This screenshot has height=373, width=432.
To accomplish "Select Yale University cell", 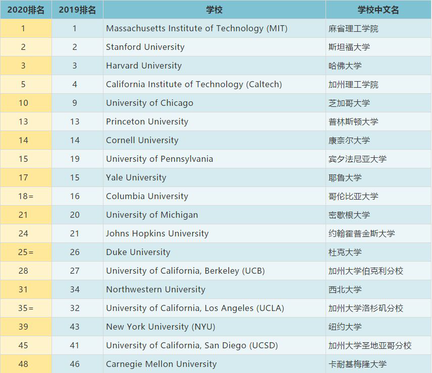I will (x=214, y=177).
